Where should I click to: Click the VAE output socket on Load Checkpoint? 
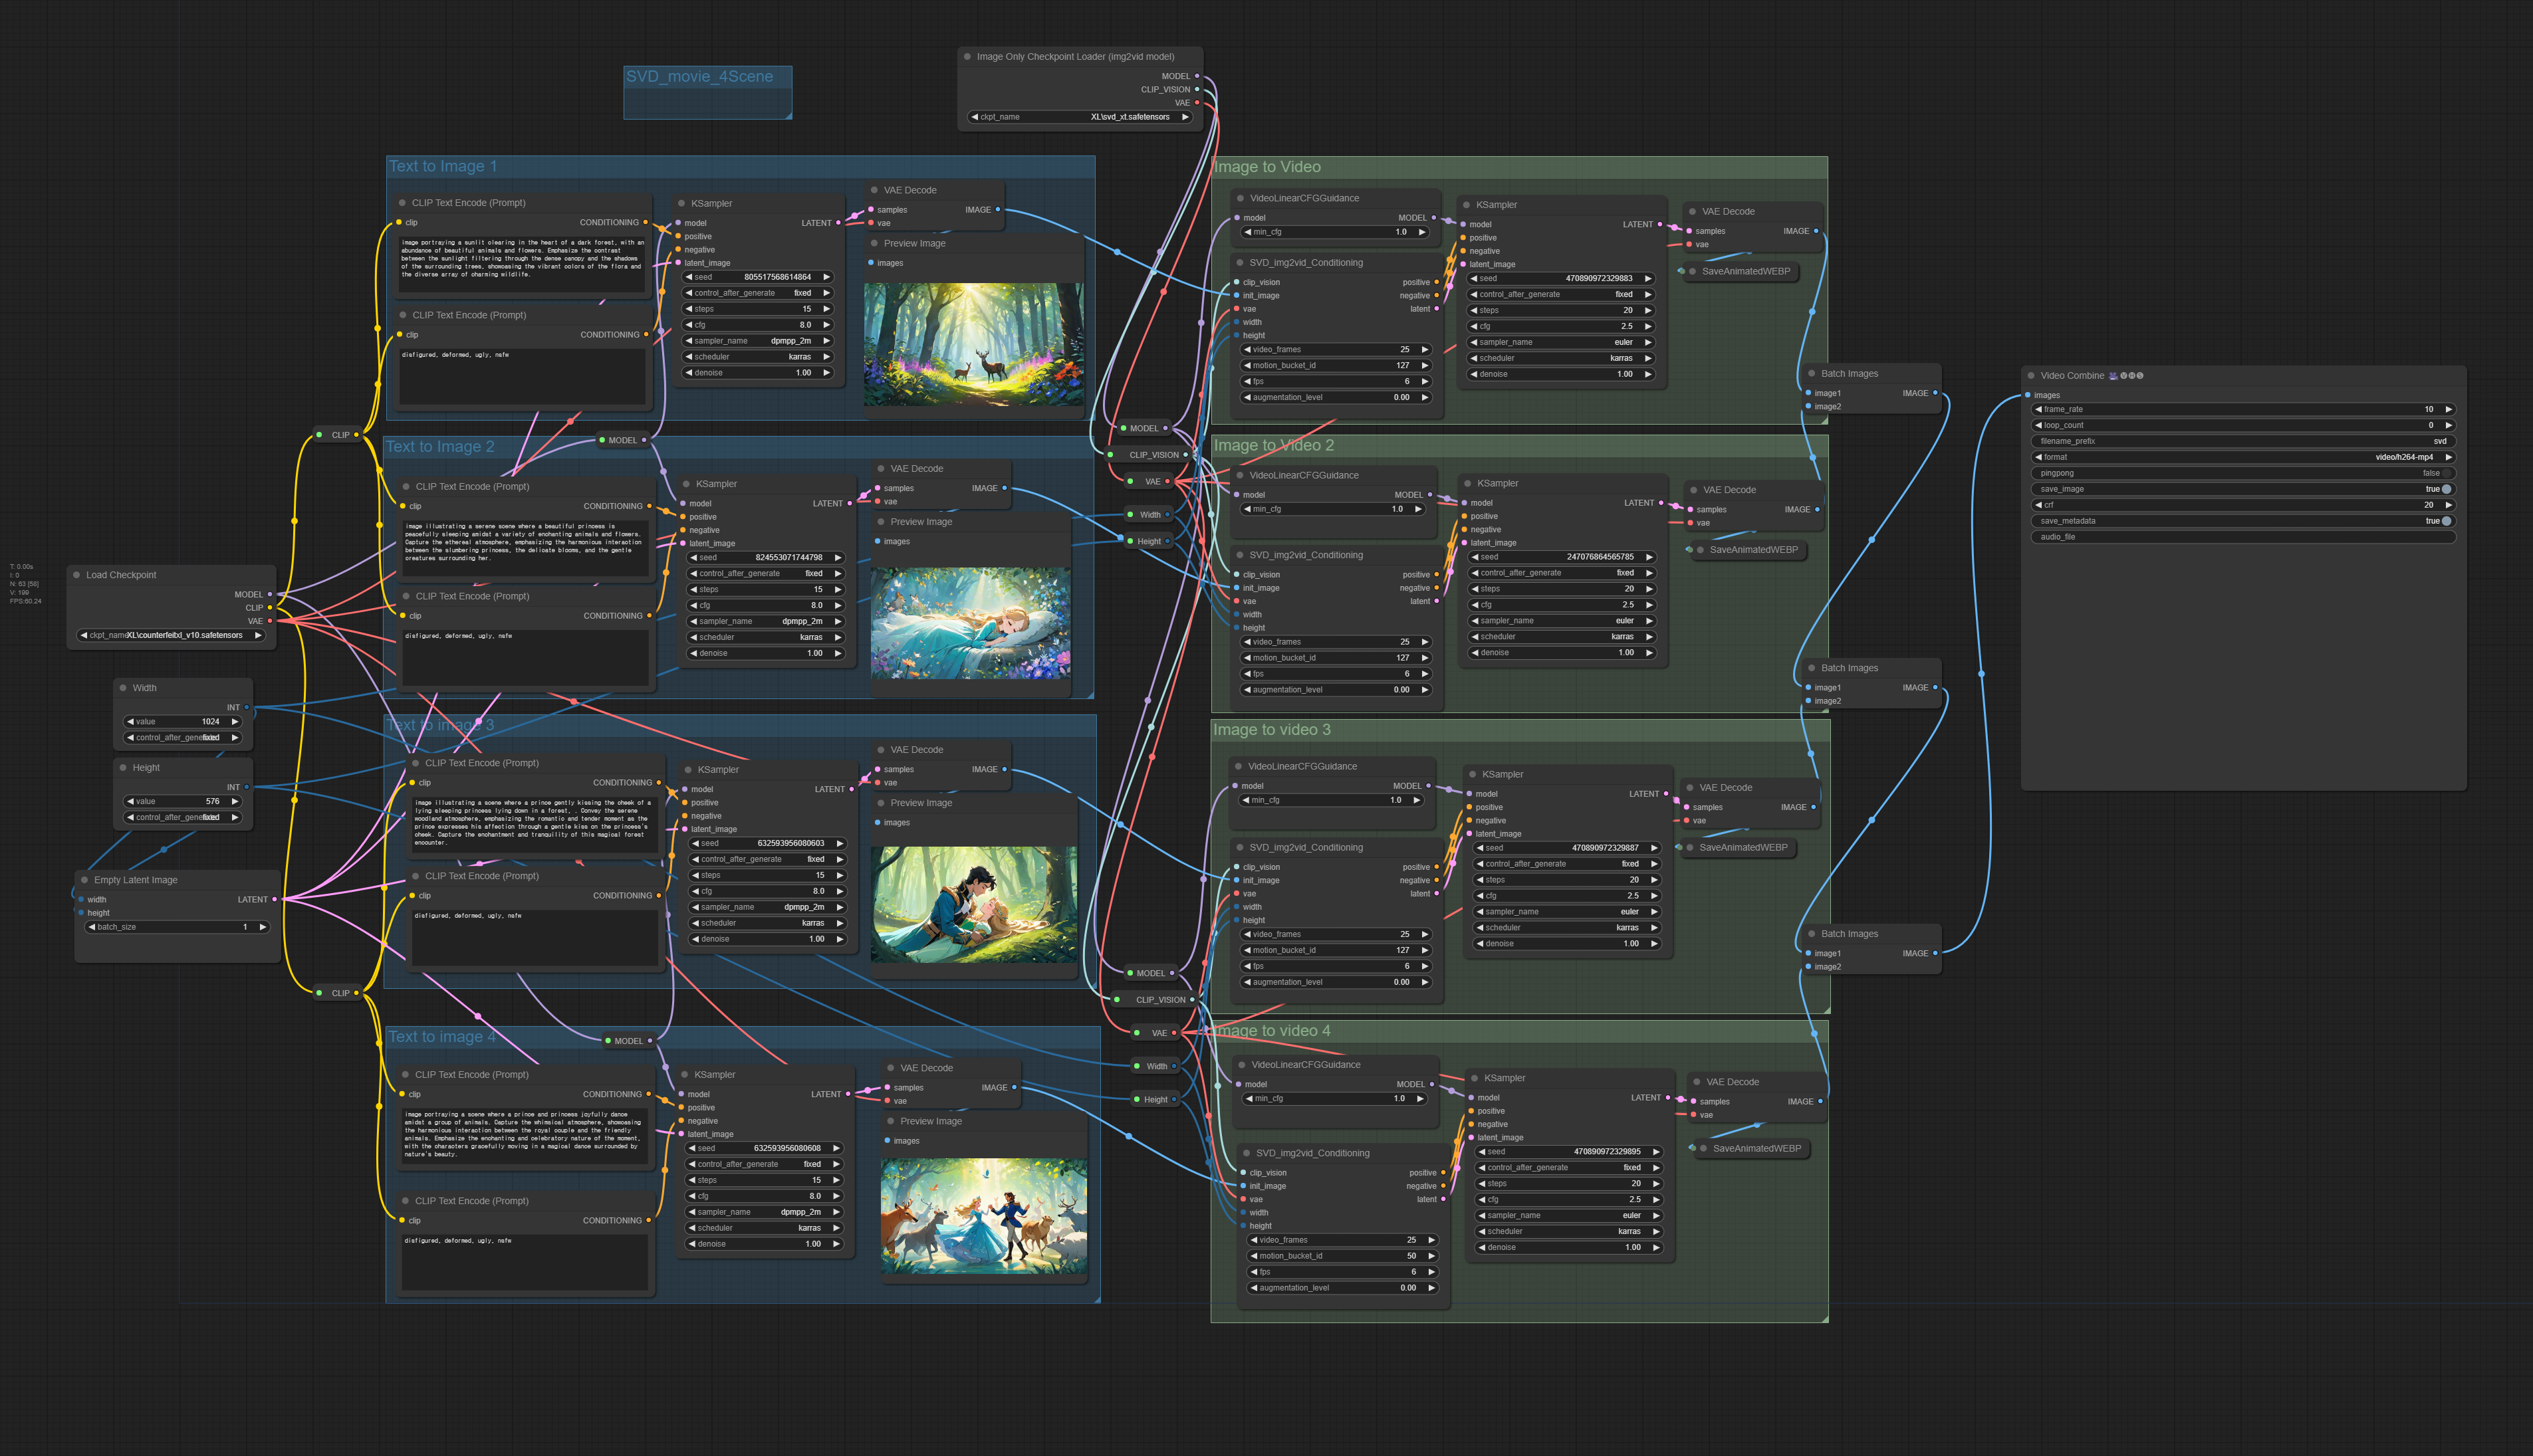tap(269, 621)
